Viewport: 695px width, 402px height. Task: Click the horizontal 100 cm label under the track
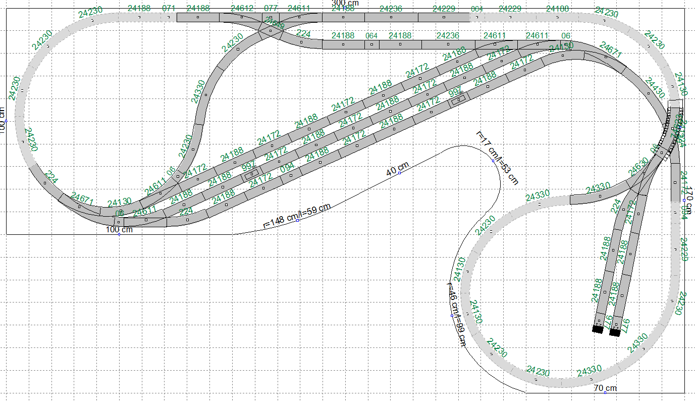[119, 230]
